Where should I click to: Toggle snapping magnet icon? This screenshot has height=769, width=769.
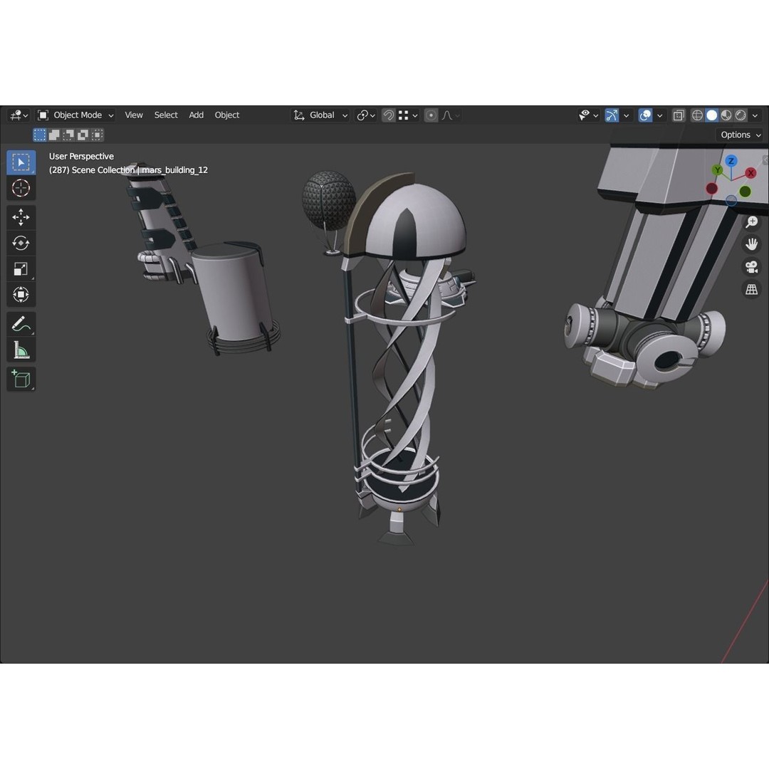pyautogui.click(x=389, y=115)
